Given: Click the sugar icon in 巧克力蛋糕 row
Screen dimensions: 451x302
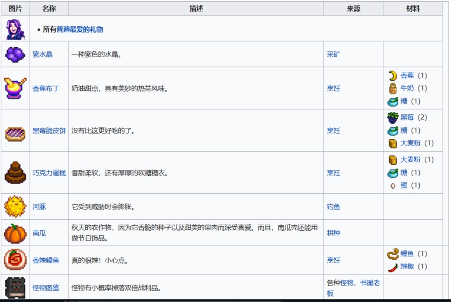Looking at the screenshot, I should click(393, 173).
